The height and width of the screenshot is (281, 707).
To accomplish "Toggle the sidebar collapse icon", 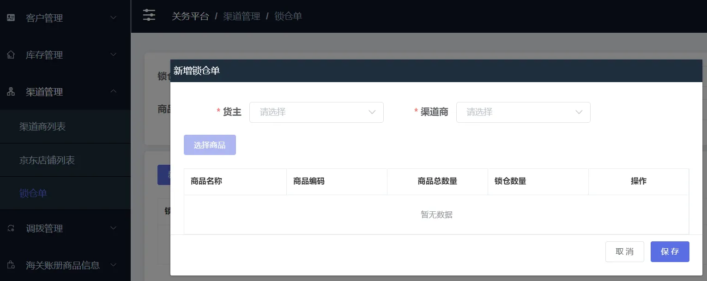I will pos(149,16).
